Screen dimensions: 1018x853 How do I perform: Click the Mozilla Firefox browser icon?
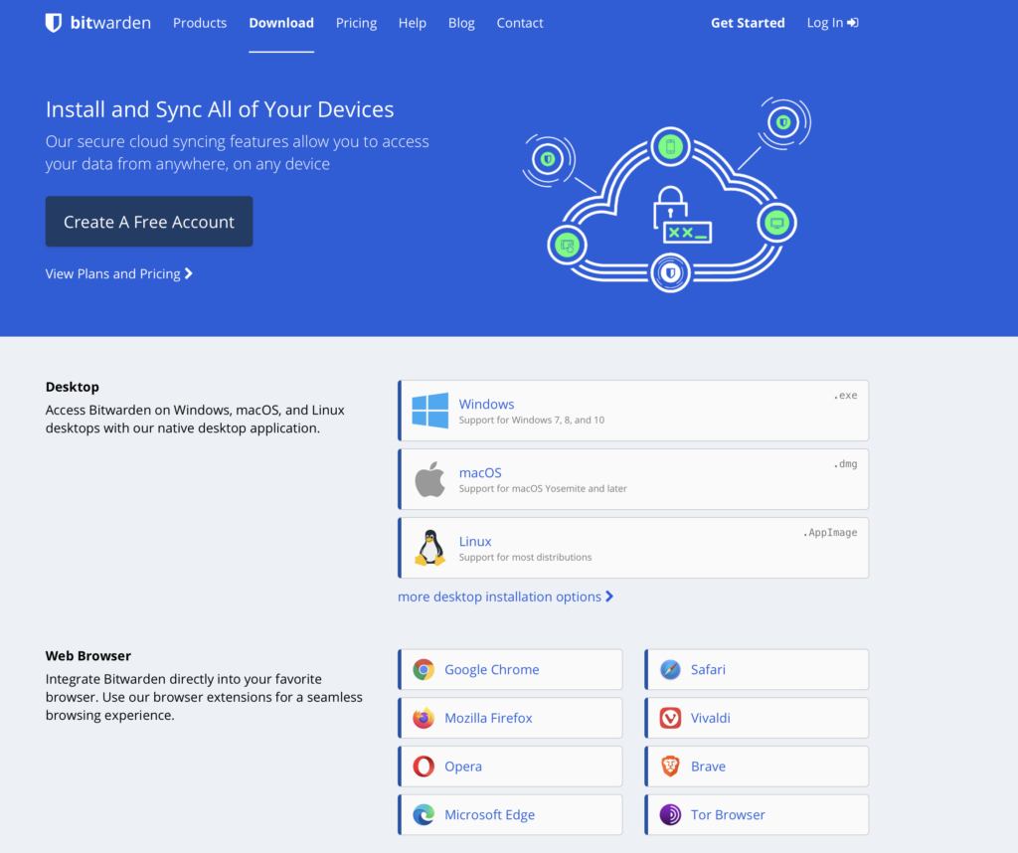tap(424, 718)
